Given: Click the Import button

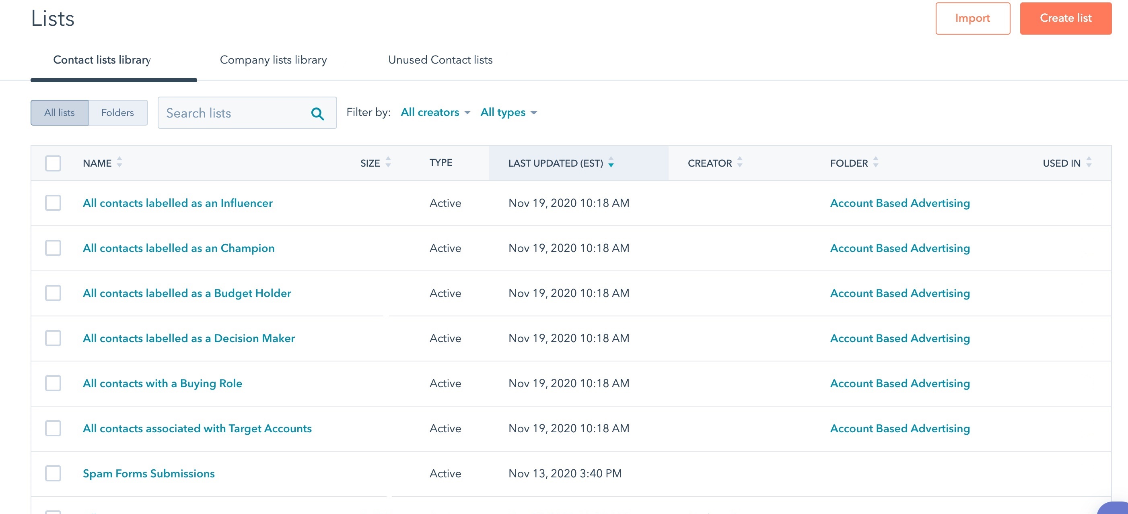Looking at the screenshot, I should (x=972, y=19).
